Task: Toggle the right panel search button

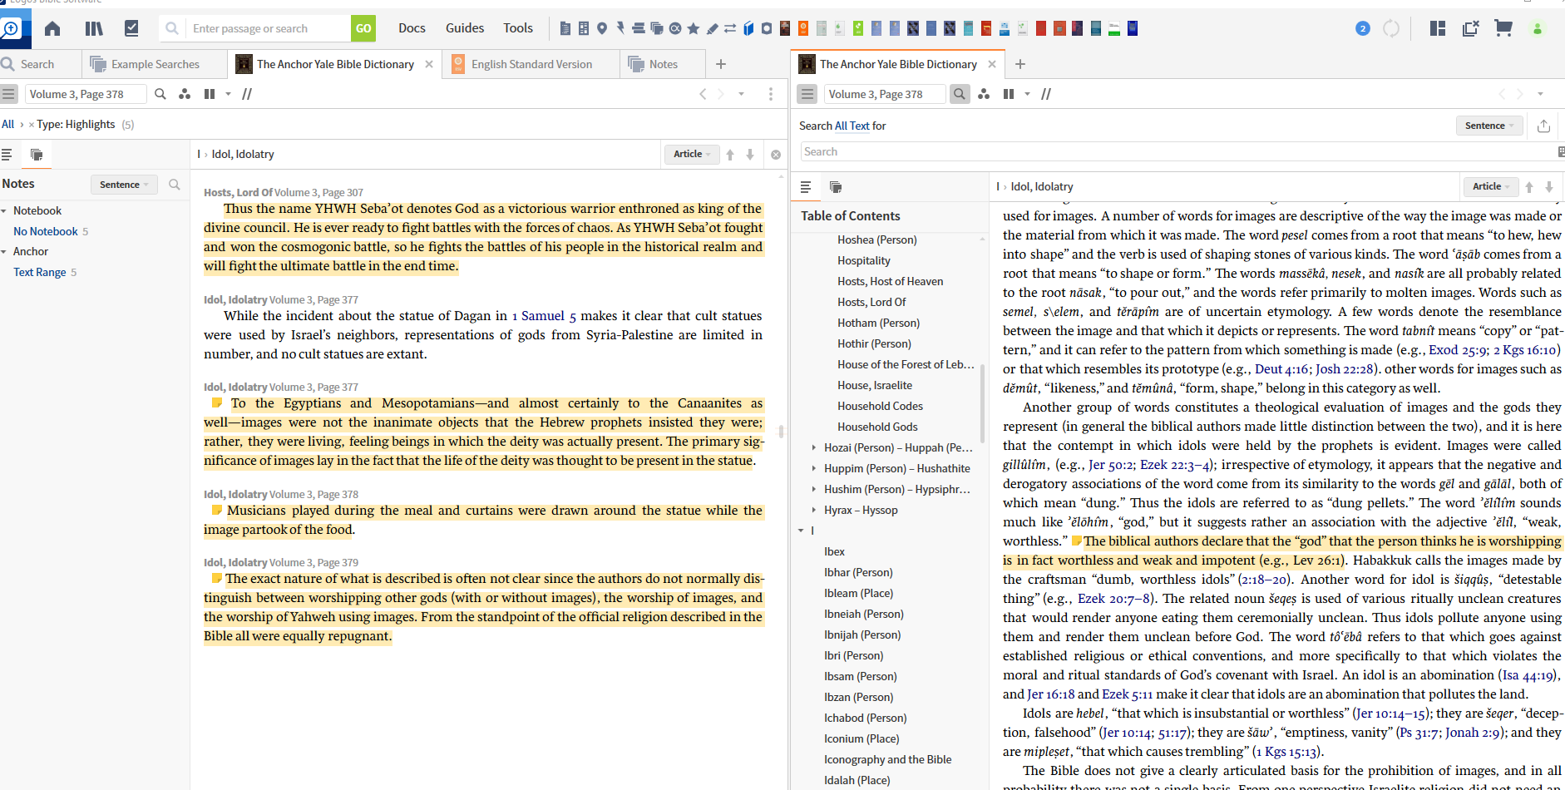Action: pyautogui.click(x=960, y=94)
